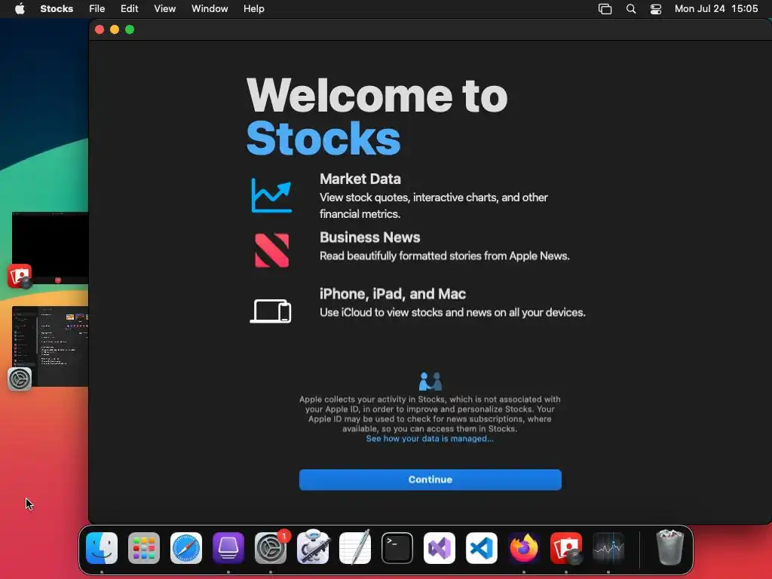
Task: Open Control Center in menu bar
Action: pyautogui.click(x=656, y=9)
